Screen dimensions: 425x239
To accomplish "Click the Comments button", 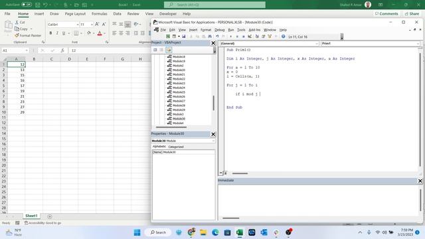I will point(386,13).
